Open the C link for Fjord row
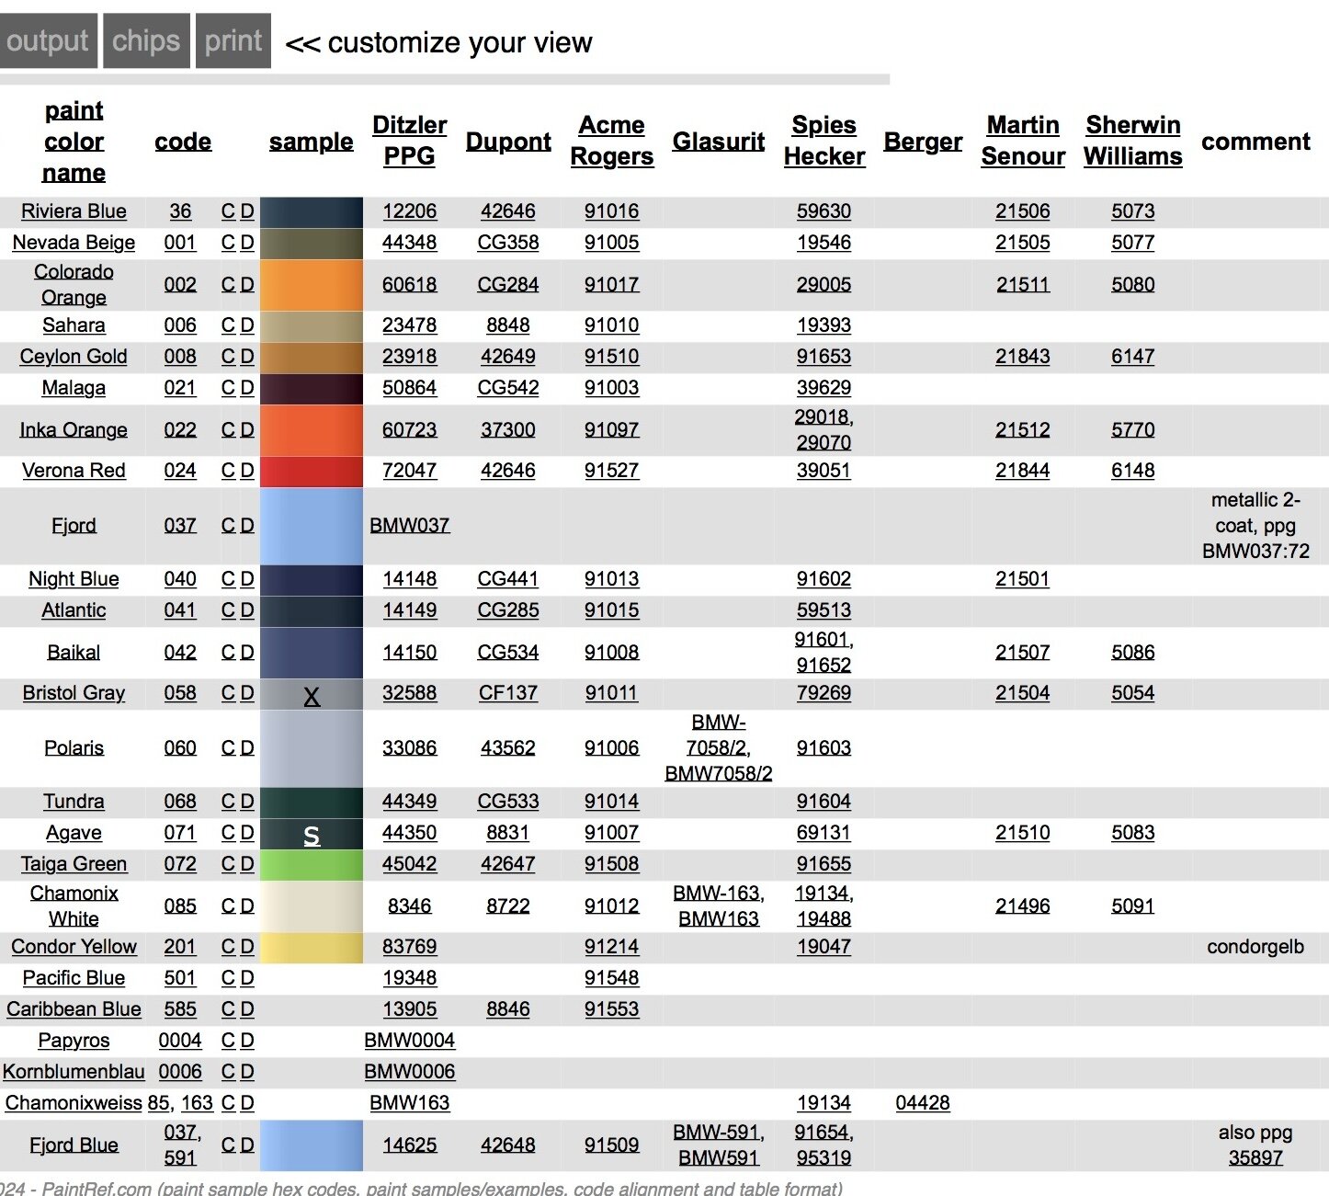Viewport: 1329px width, 1196px height. point(228,526)
